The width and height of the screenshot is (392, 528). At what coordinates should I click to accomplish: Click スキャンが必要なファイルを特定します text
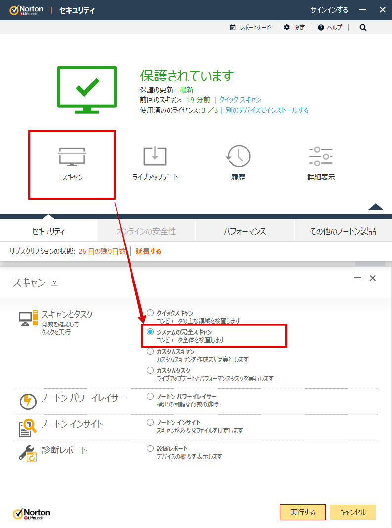coord(200,430)
